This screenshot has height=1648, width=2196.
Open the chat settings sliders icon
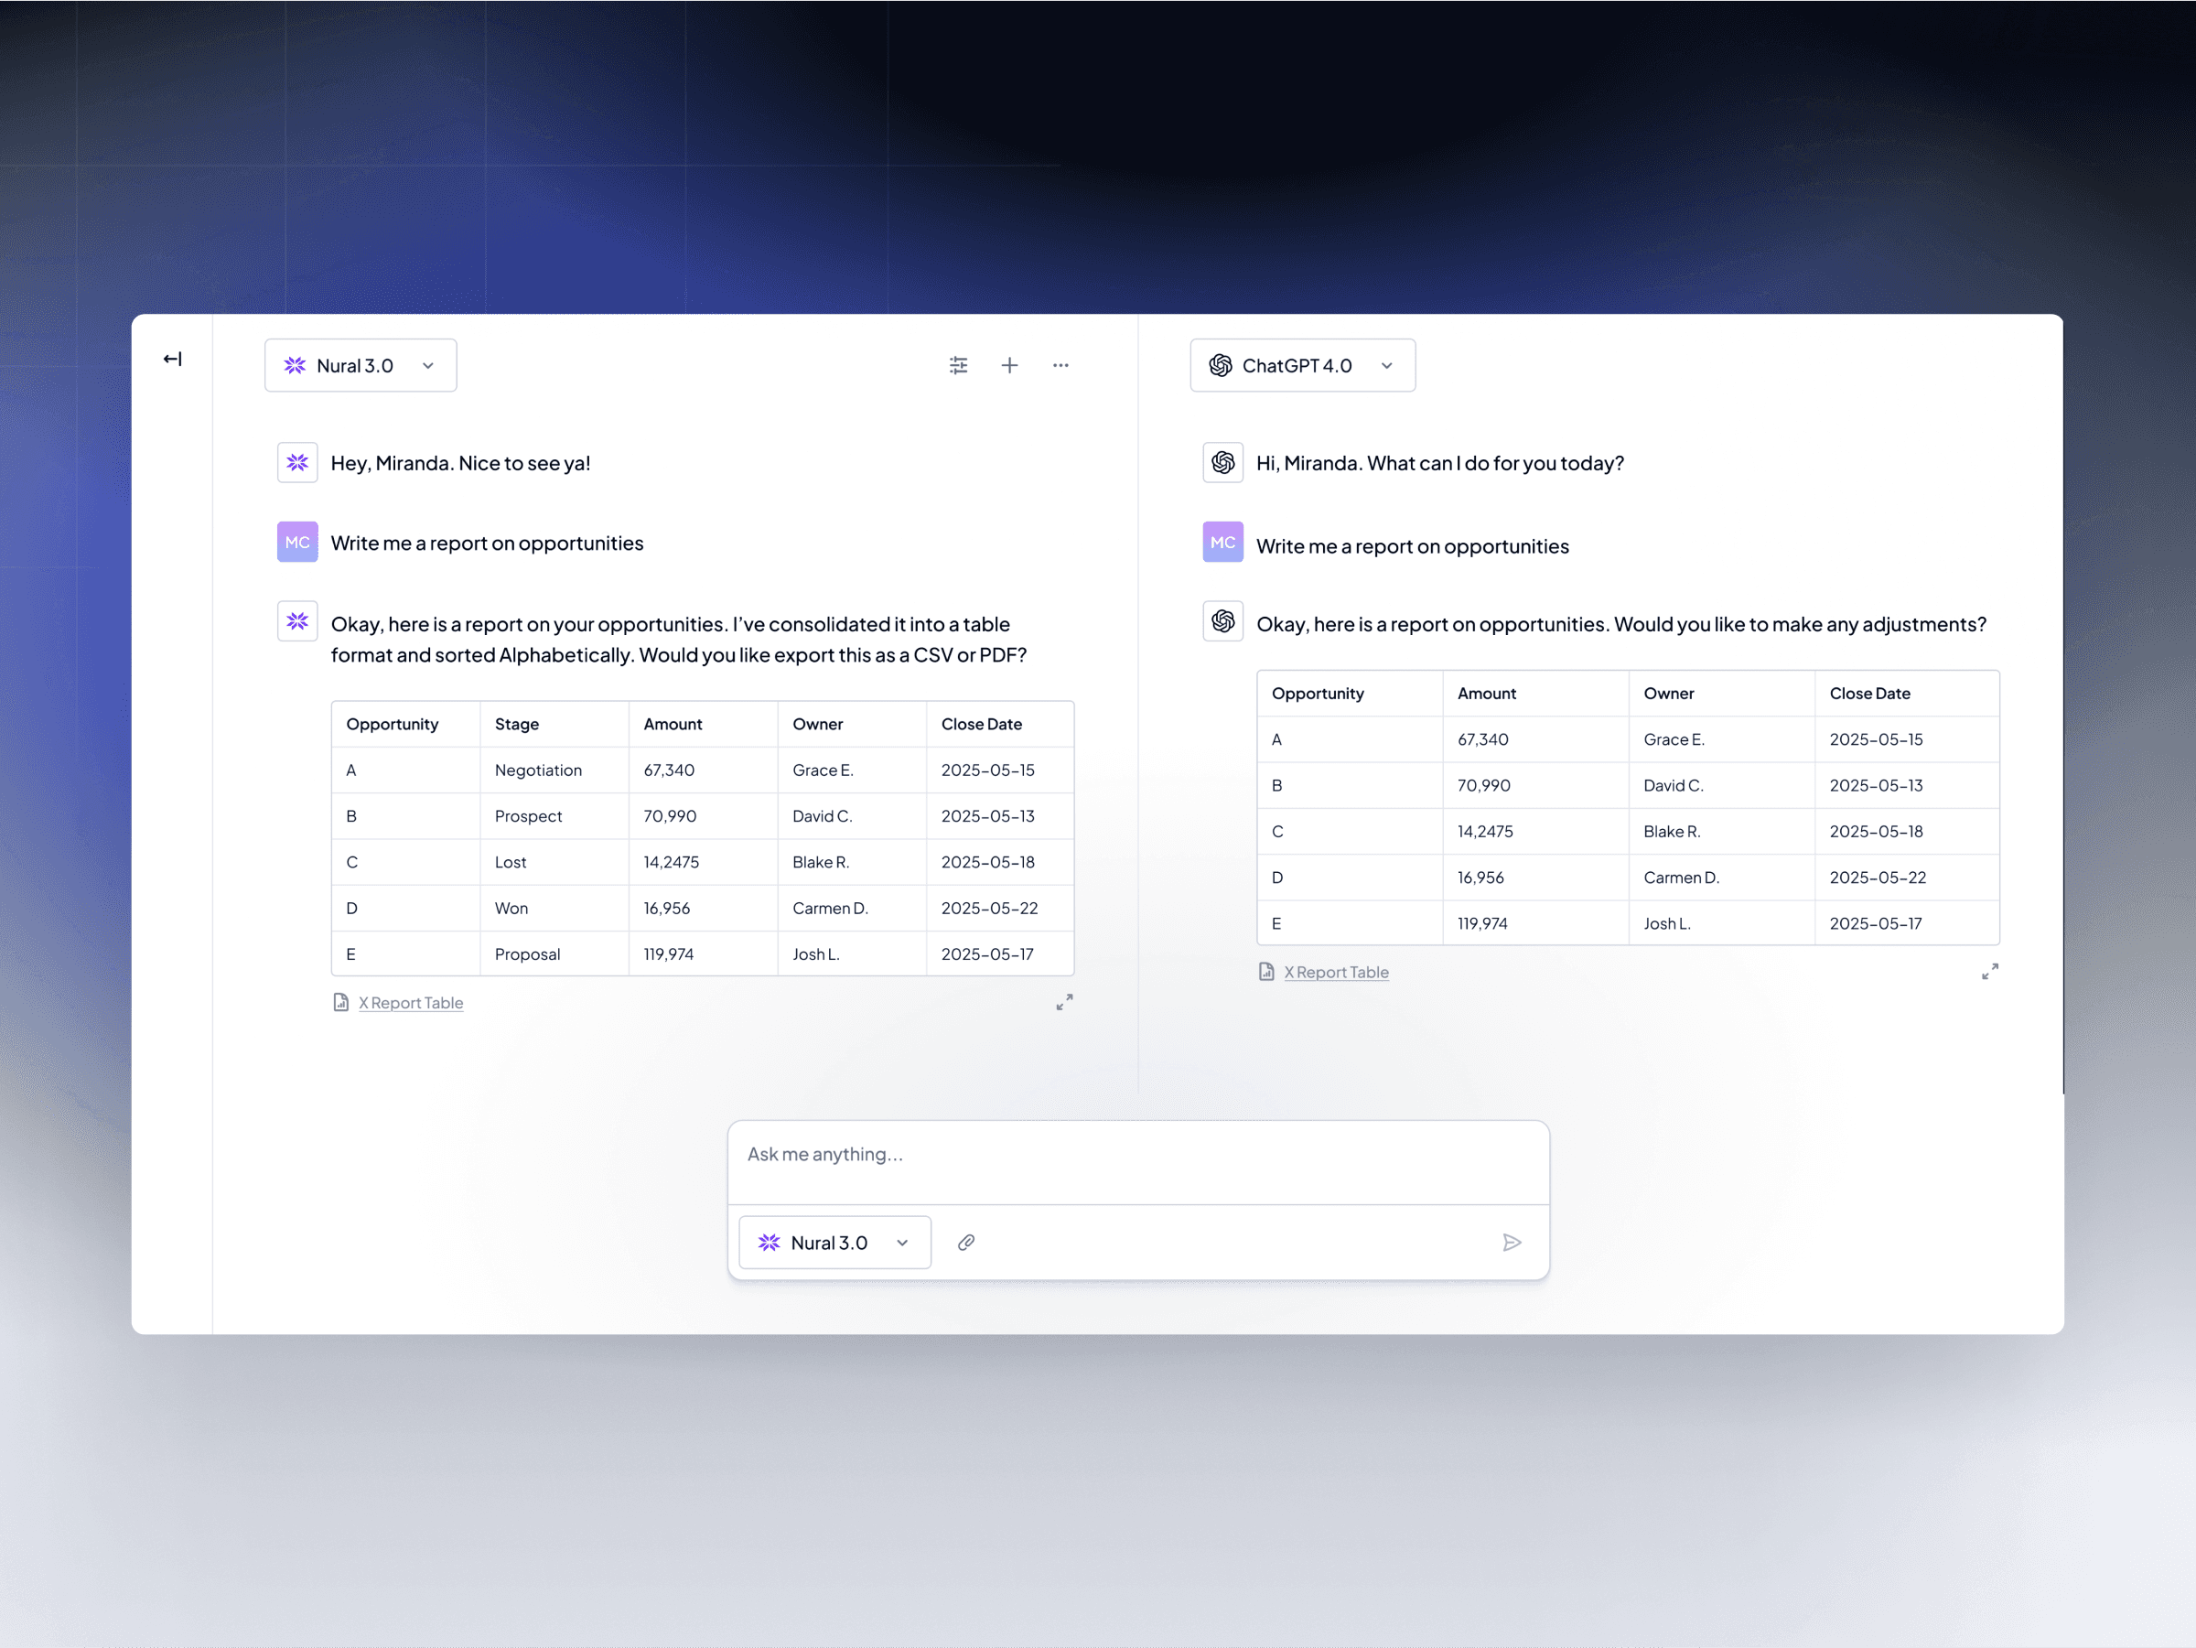pyautogui.click(x=958, y=365)
